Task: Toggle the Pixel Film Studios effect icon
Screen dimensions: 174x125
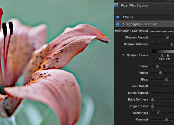Action: pos(116,5)
